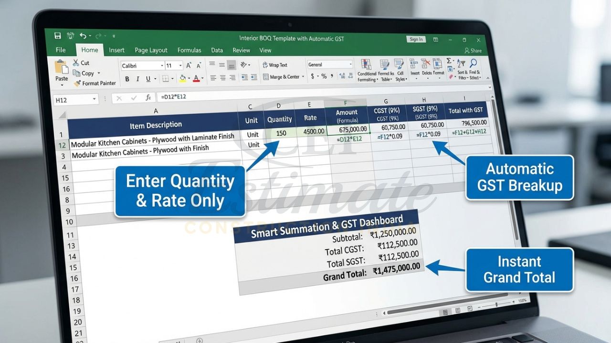Click the Cut scissors icon
The height and width of the screenshot is (343, 611).
pos(76,62)
